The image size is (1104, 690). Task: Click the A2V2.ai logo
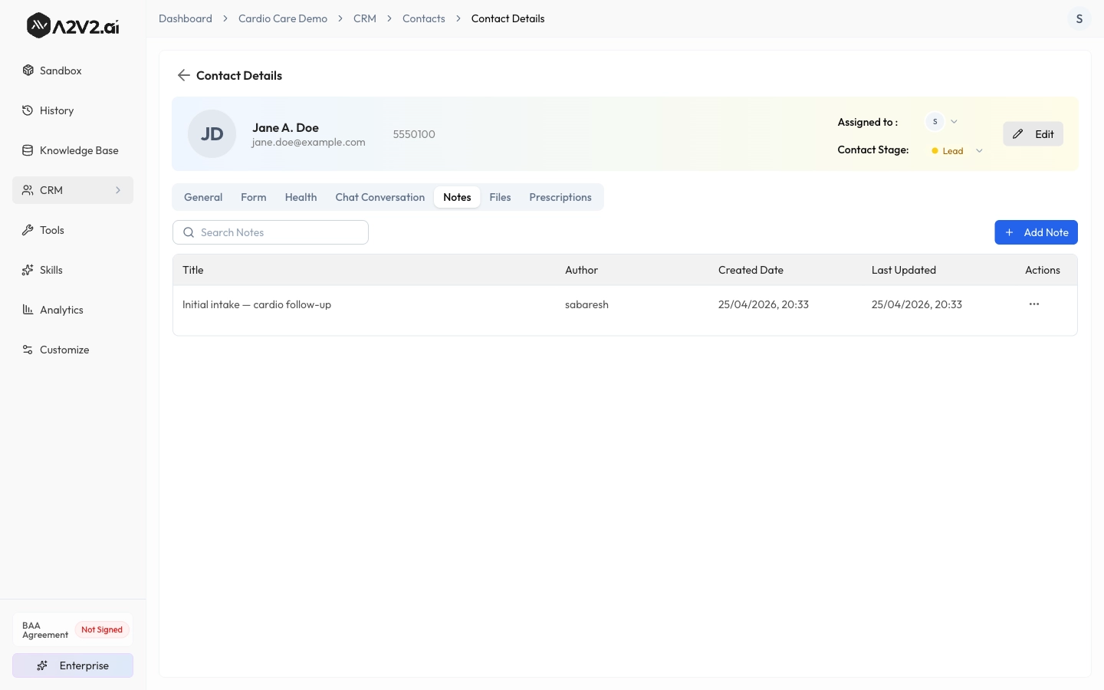(72, 25)
